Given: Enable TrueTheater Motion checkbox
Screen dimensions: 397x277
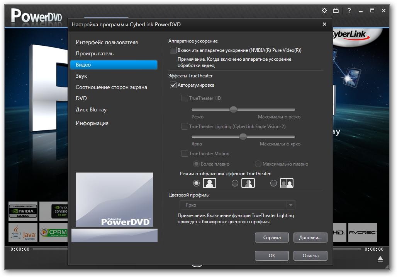Looking at the screenshot, I should (x=185, y=154).
